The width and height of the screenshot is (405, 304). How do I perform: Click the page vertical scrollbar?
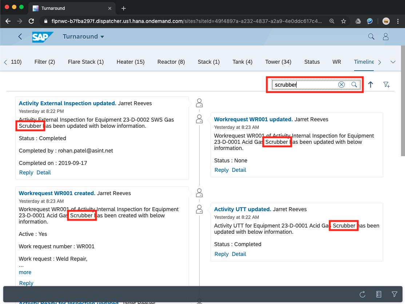point(403,101)
